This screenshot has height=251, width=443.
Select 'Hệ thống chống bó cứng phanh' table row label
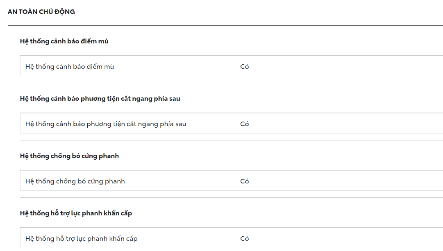(x=75, y=181)
